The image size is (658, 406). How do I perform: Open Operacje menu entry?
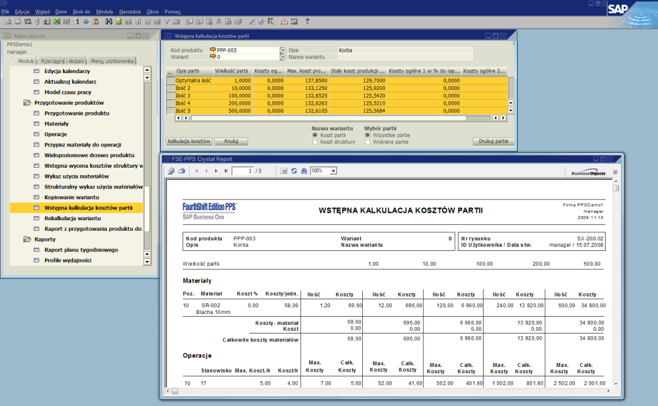[x=56, y=134]
